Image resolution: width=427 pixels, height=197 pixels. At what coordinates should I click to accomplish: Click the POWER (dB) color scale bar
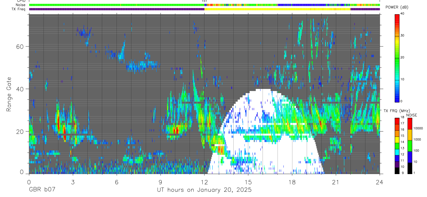[397, 58]
